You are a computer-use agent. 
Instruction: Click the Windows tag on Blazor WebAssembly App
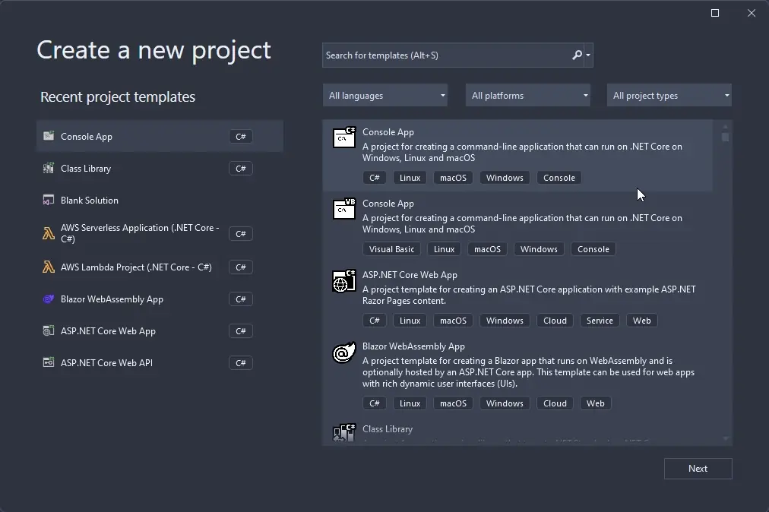coord(505,403)
